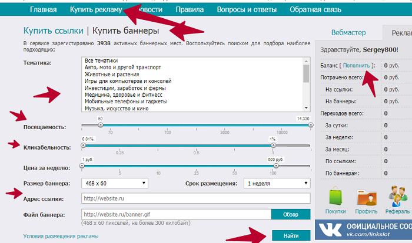The width and height of the screenshot is (412, 243).
Task: Open Купить рекламу menu item
Action: pyautogui.click(x=96, y=10)
